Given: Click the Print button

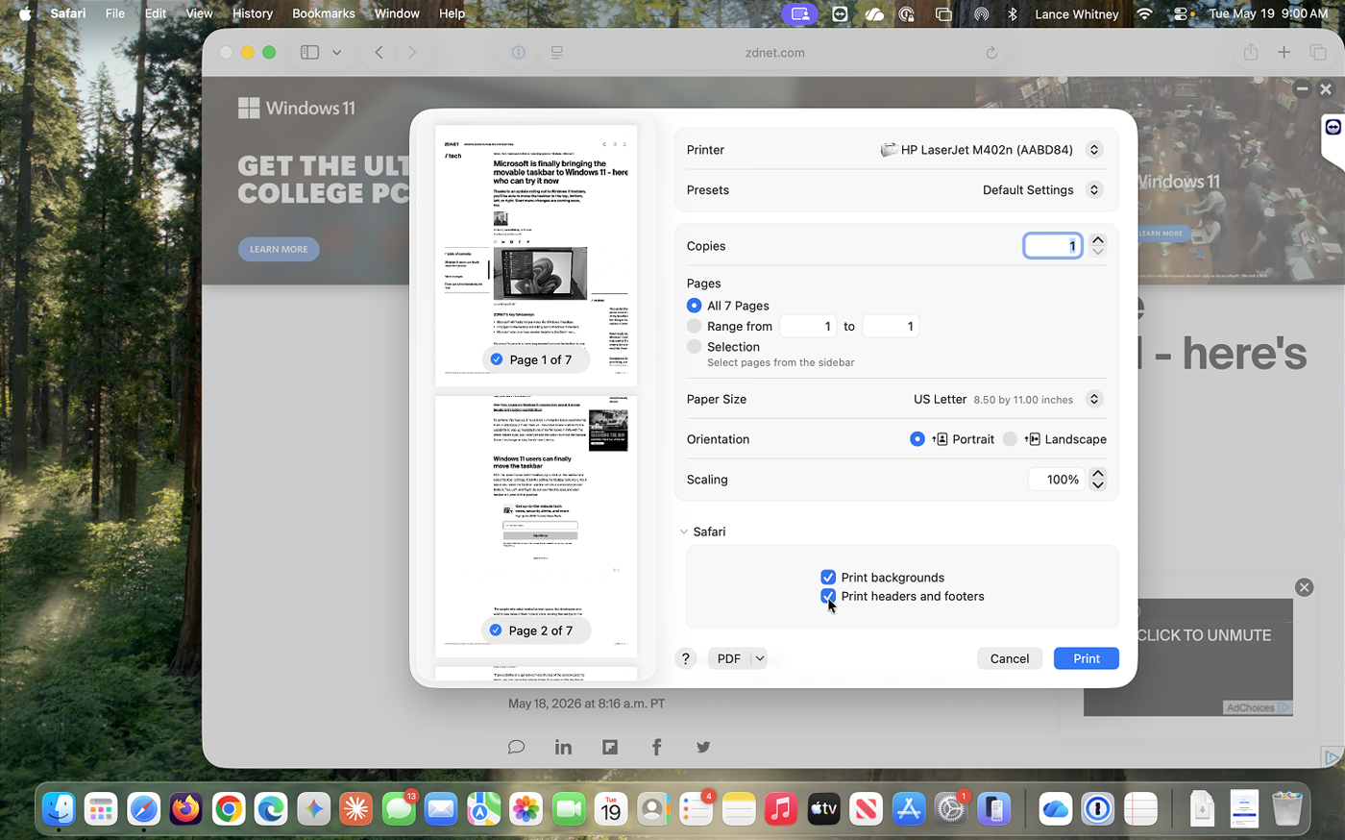Looking at the screenshot, I should [1087, 658].
